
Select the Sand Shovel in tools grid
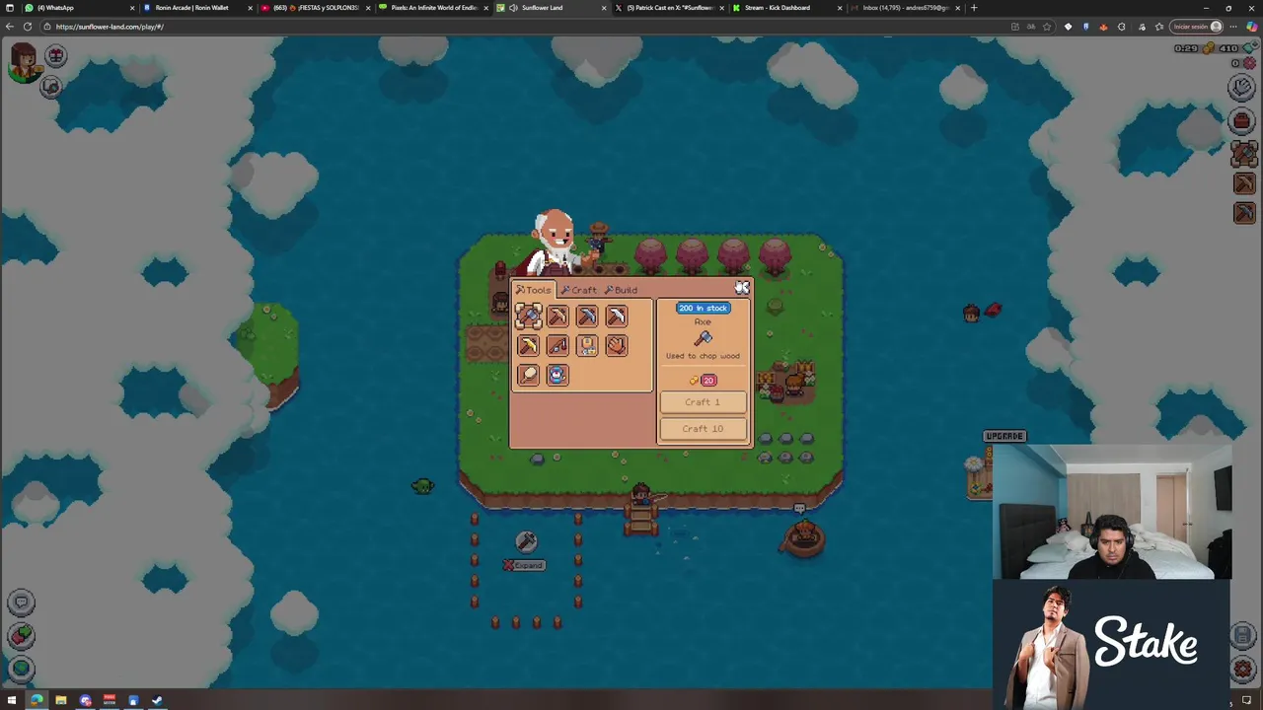pos(528,375)
